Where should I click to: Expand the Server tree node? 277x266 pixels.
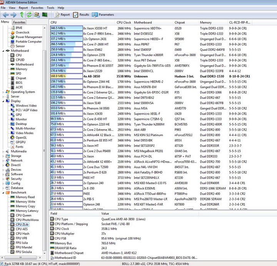3,97
